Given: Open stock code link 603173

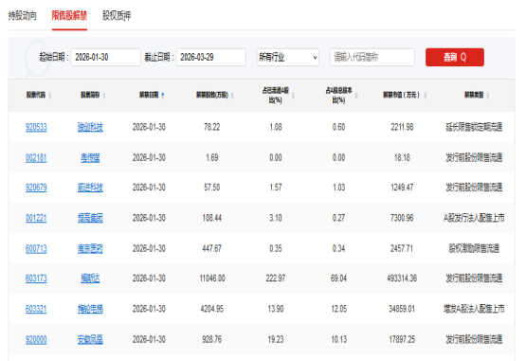Looking at the screenshot, I should click(x=36, y=279).
